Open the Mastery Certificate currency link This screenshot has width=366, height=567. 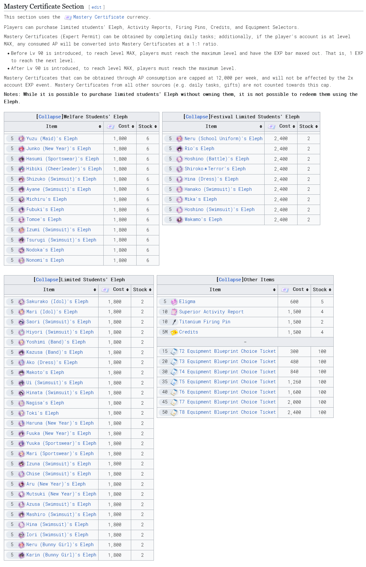(x=99, y=17)
